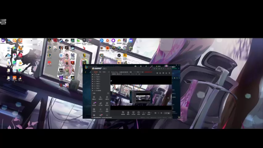Image resolution: width=263 pixels, height=148 pixels.
Task: Click the folder icon in League client right panel
Action: point(175,78)
